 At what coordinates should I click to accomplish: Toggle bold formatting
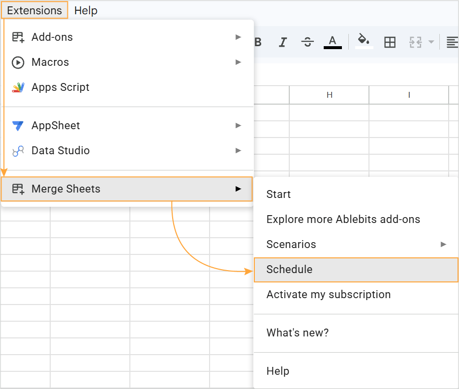pyautogui.click(x=258, y=42)
